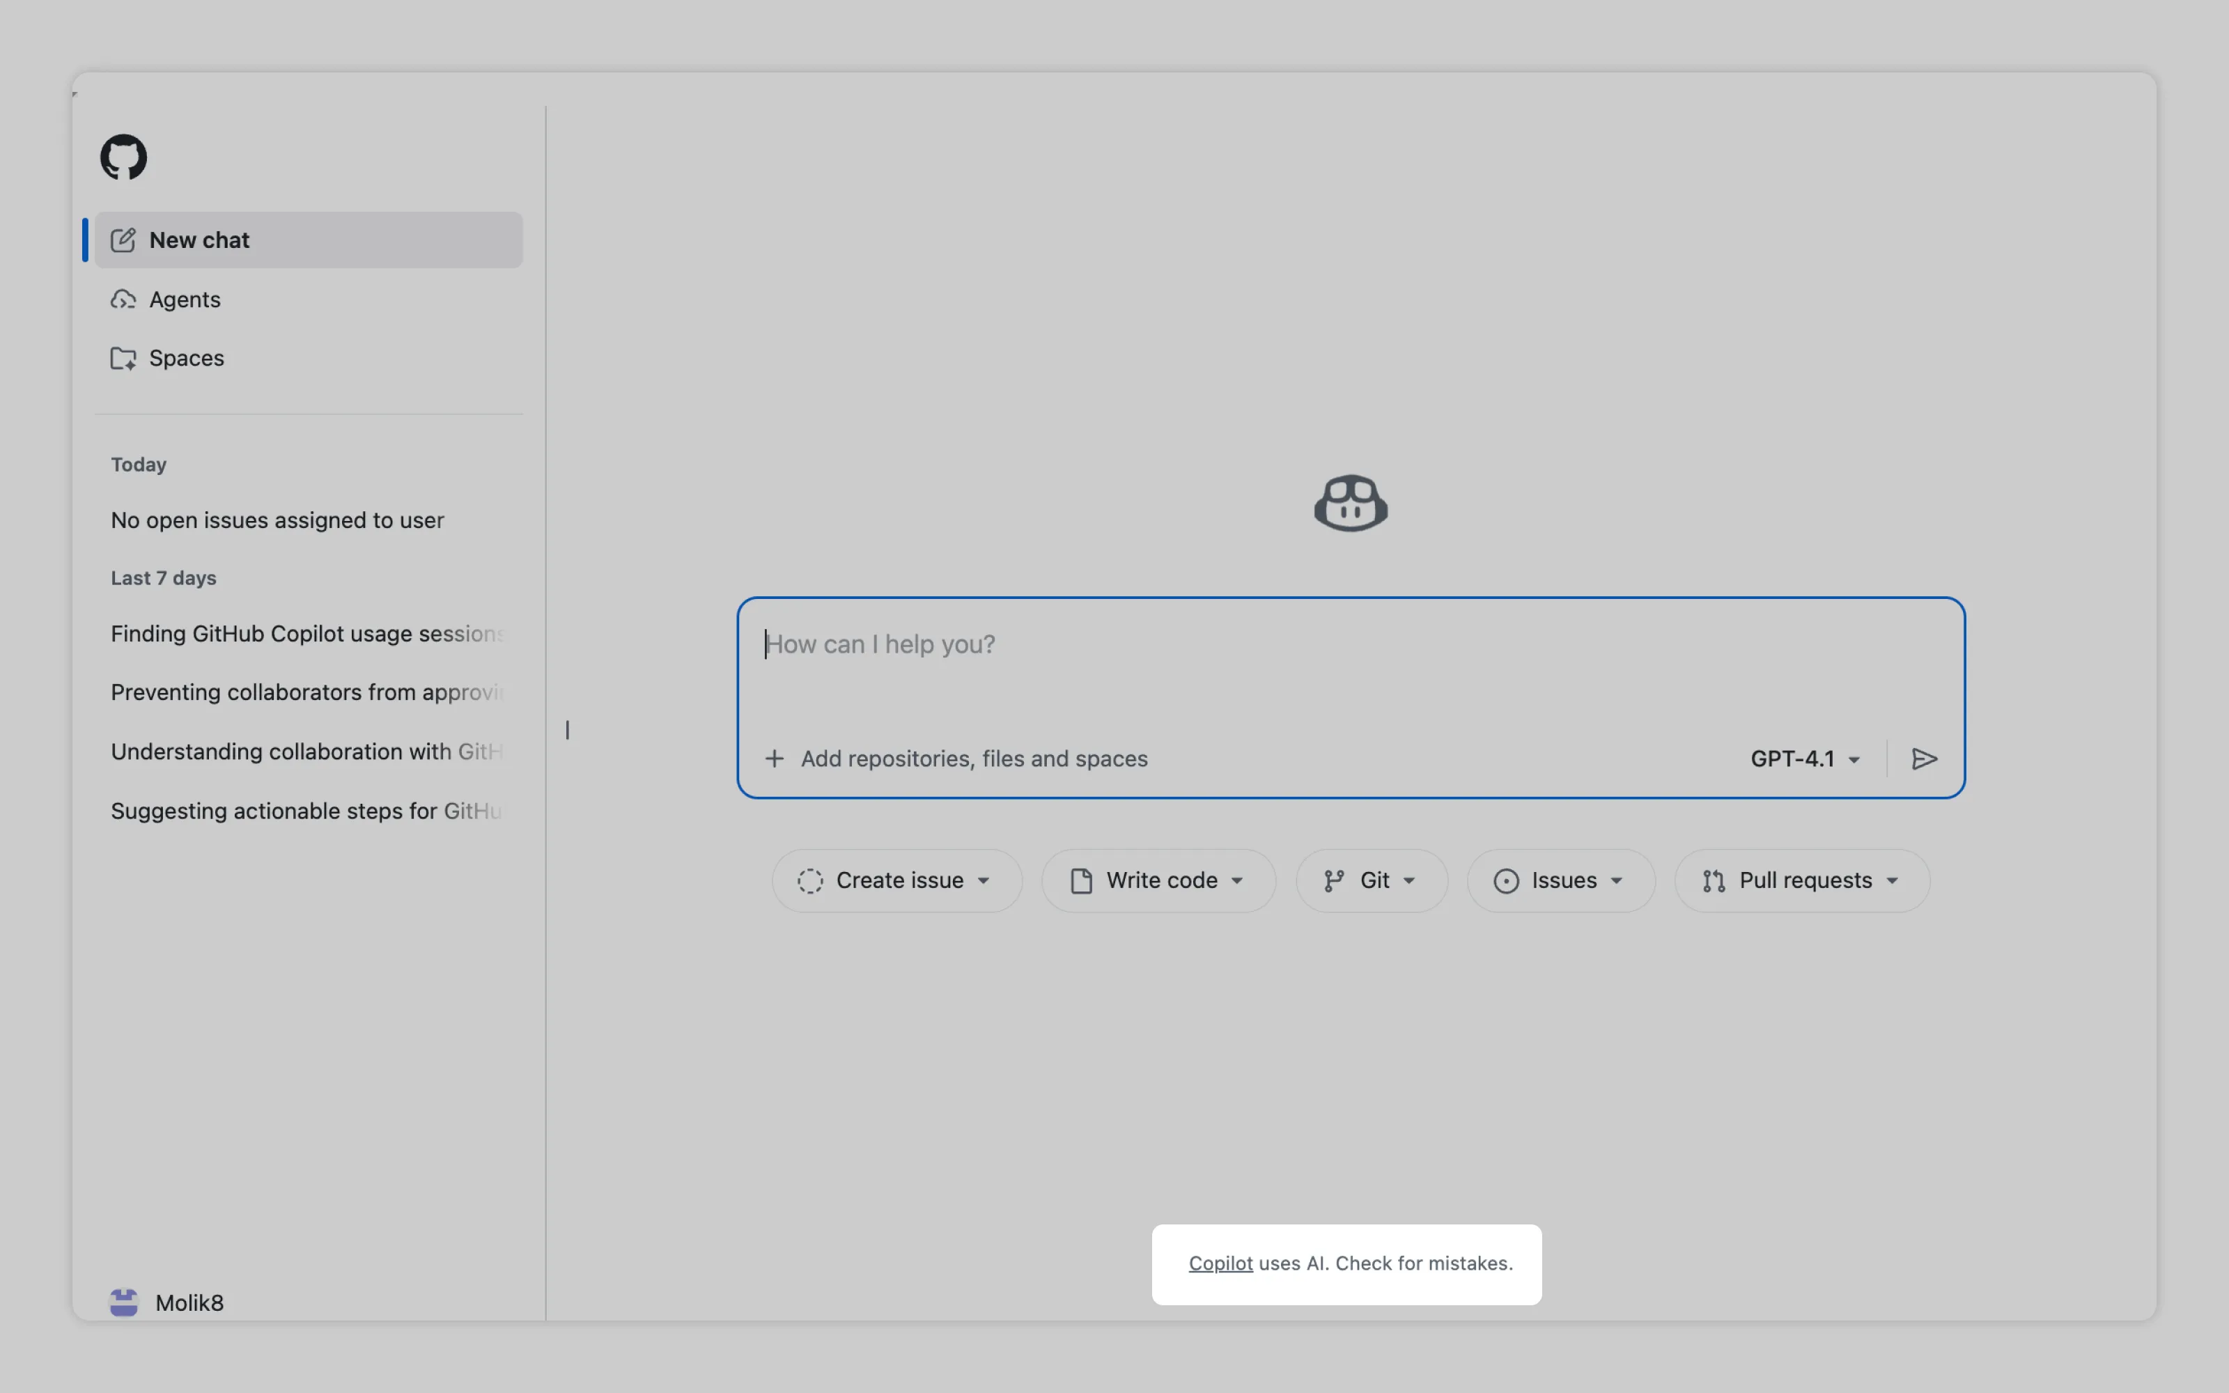Open the Issues suggestions dropdown
The width and height of the screenshot is (2229, 1393).
[x=1560, y=881]
